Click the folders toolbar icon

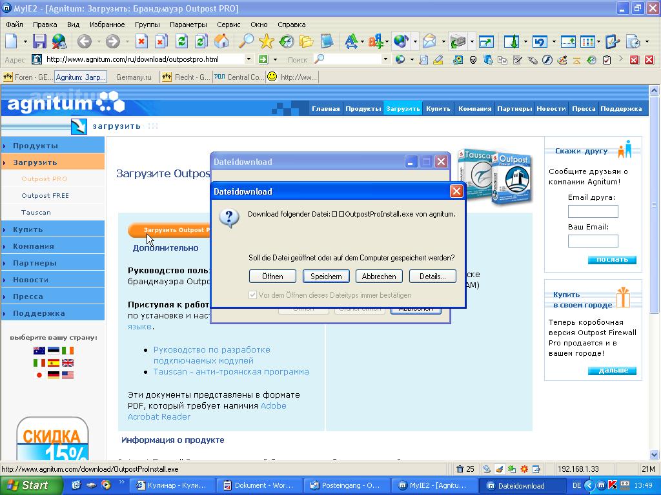point(306,41)
